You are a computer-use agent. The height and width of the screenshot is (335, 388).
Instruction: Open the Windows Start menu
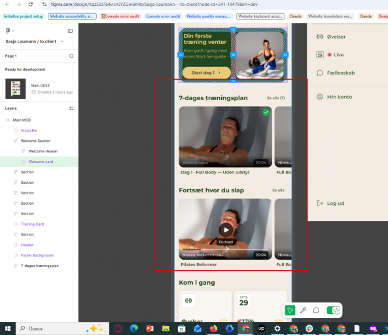[x=8, y=328]
